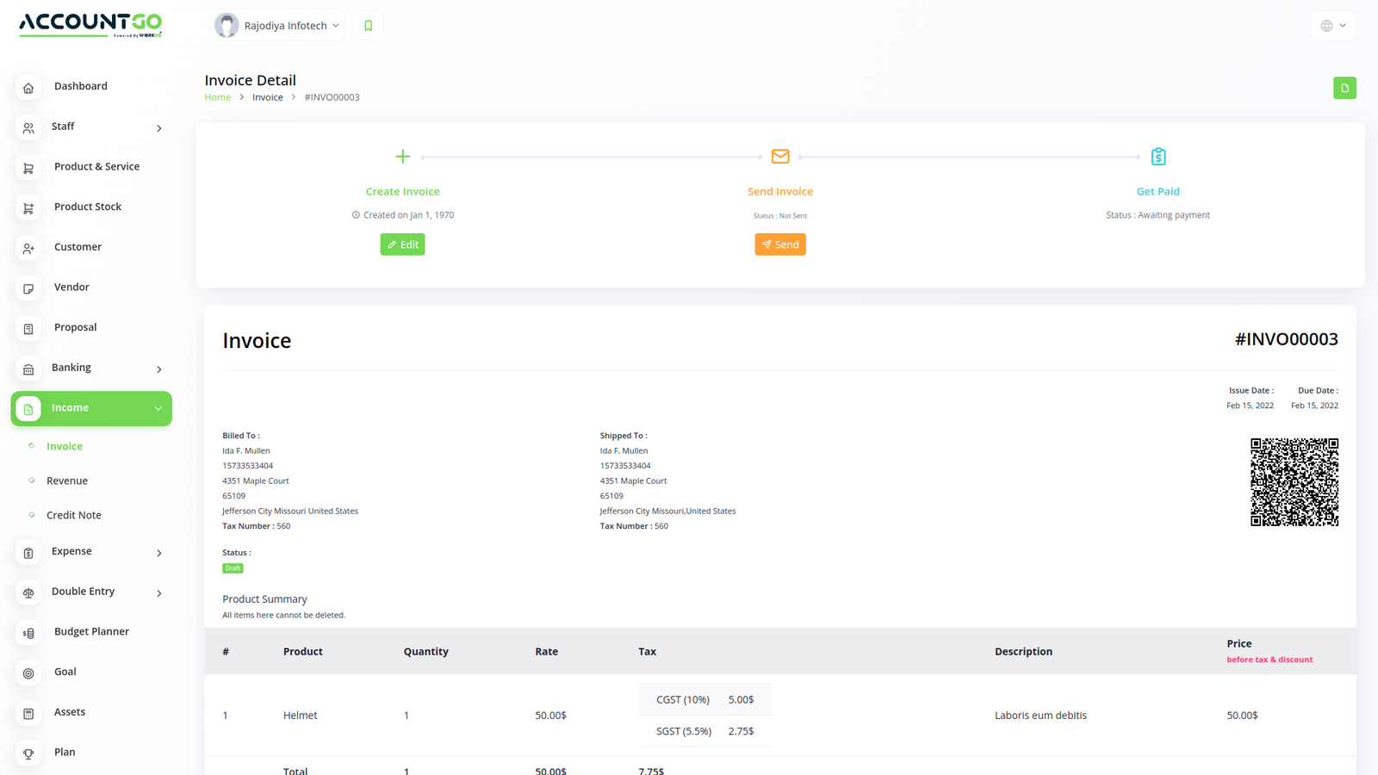Collapse the Income menu
1378x775 pixels.
coord(158,409)
